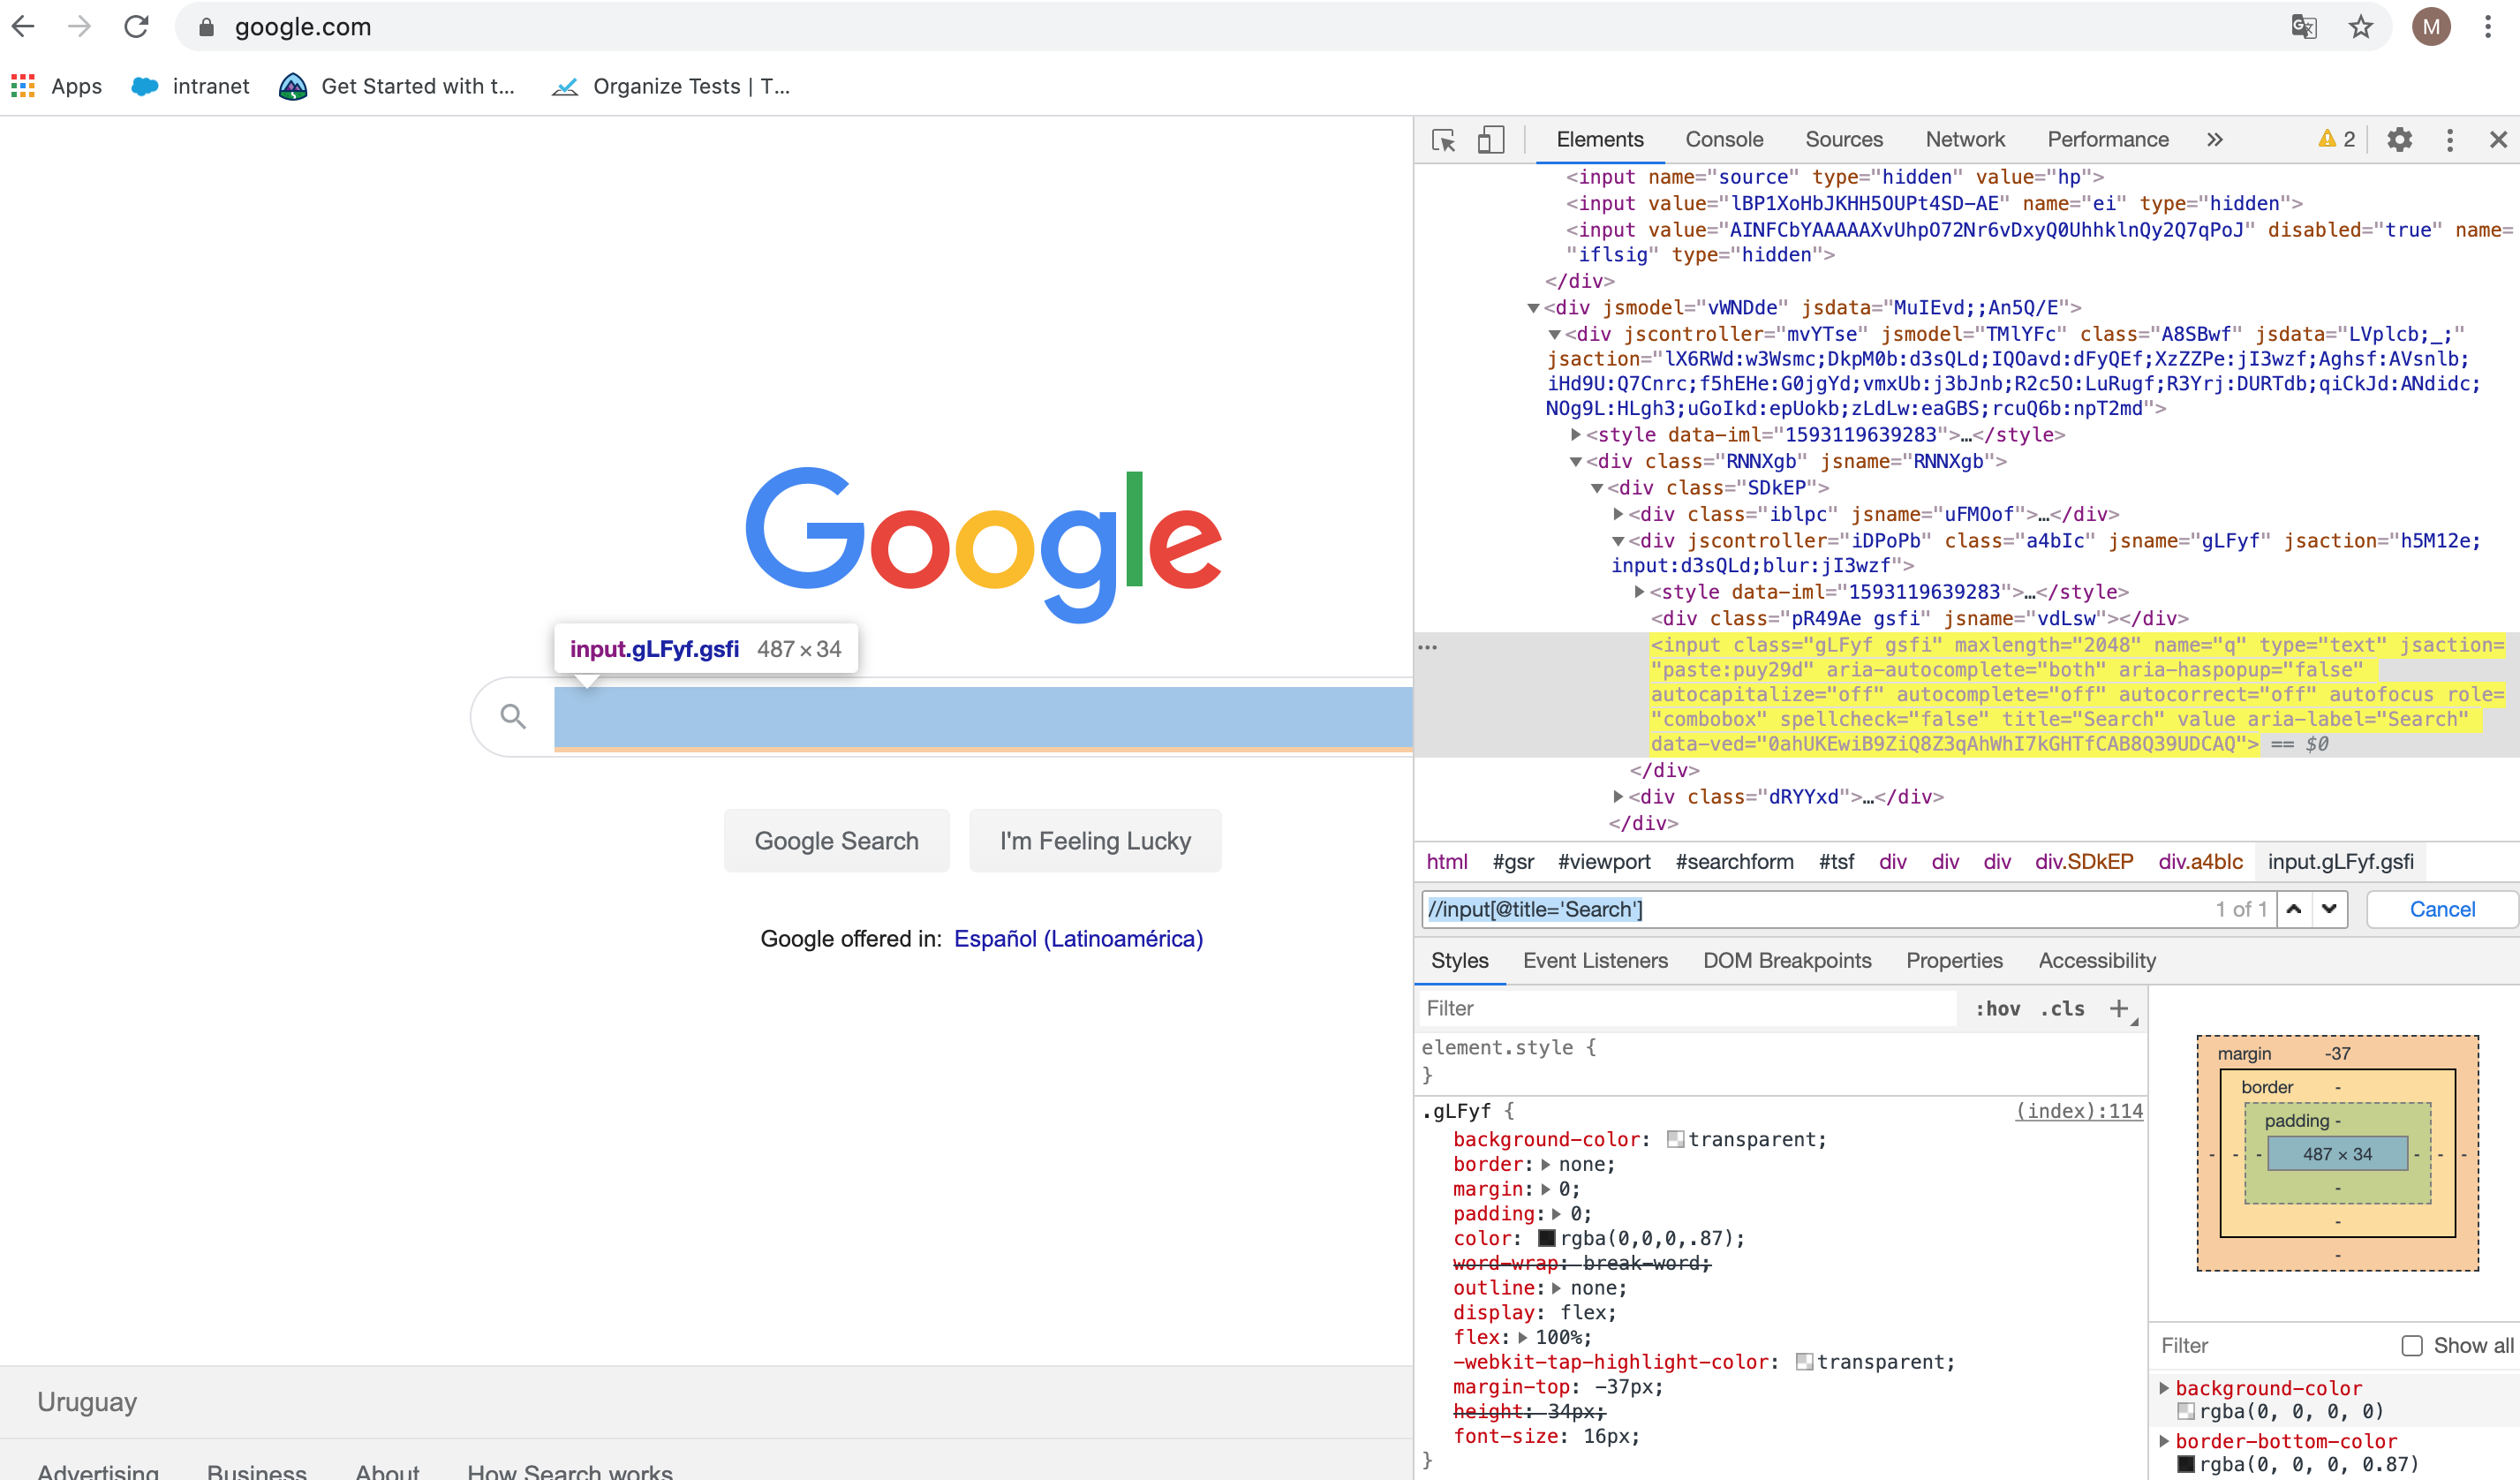Open the DevTools customize three-dot menu
This screenshot has width=2520, height=1480.
click(2449, 140)
